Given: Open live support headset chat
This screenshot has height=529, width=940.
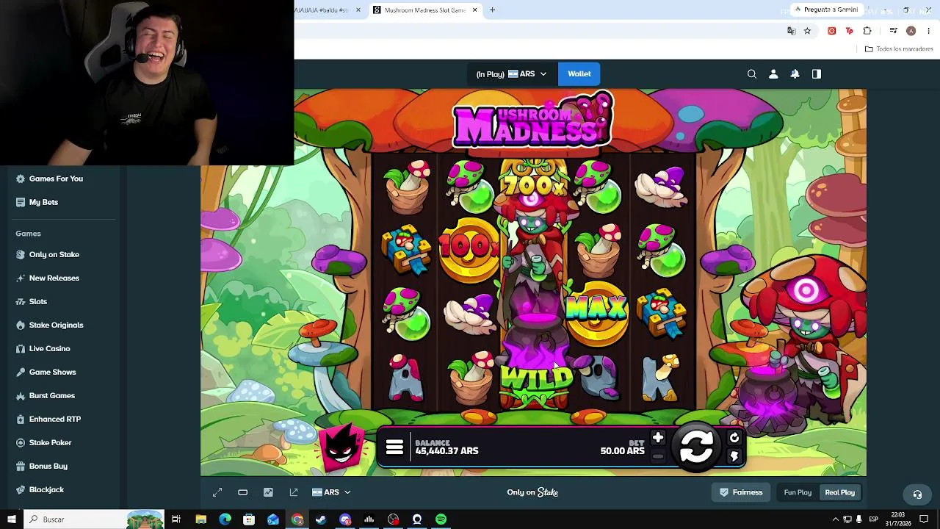Looking at the screenshot, I should click(917, 494).
